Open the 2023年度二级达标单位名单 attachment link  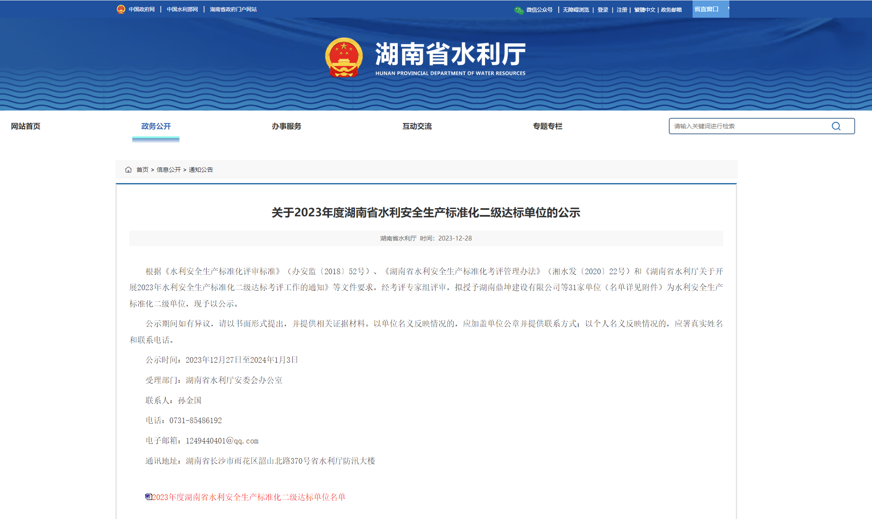click(249, 497)
